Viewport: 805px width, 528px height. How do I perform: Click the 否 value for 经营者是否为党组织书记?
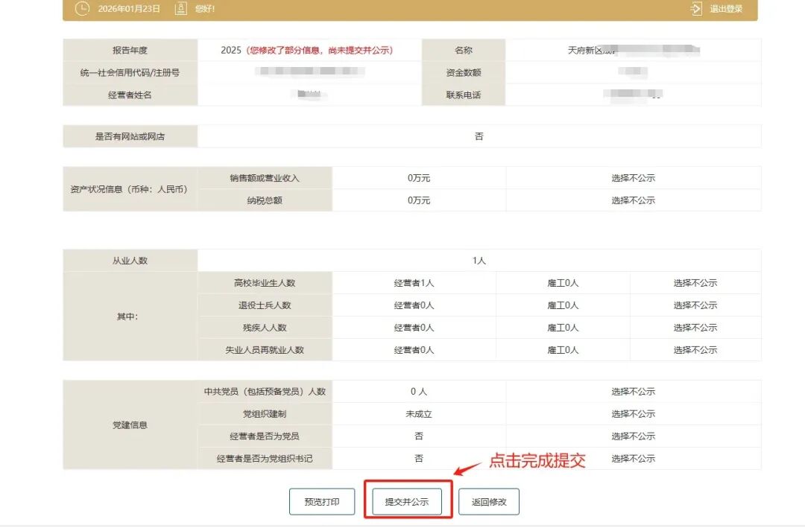[419, 459]
